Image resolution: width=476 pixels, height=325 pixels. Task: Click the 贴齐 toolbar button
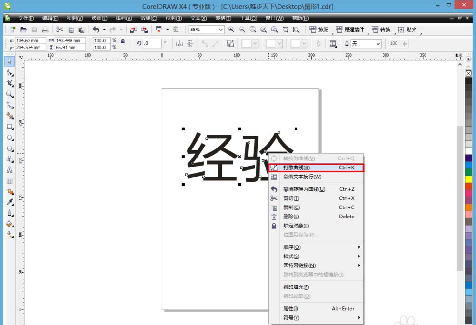407,30
